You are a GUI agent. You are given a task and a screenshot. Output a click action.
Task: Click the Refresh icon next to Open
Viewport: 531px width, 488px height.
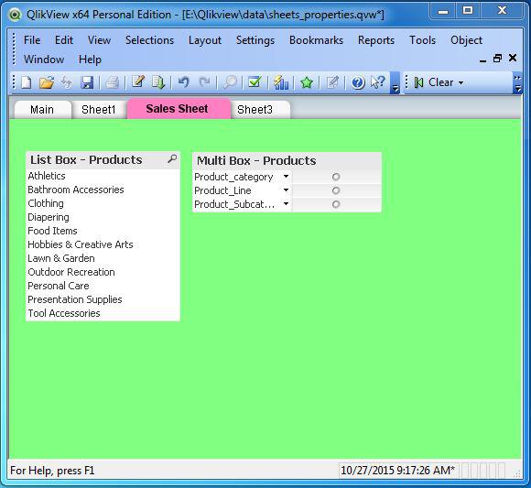point(67,82)
